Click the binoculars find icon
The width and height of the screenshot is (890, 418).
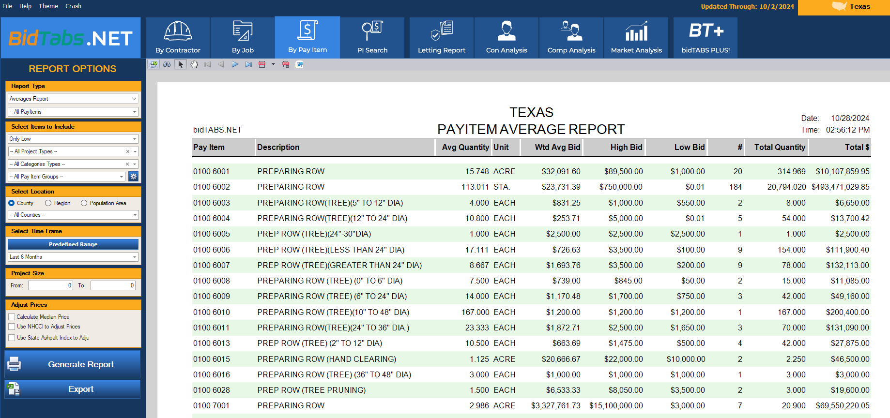point(167,64)
